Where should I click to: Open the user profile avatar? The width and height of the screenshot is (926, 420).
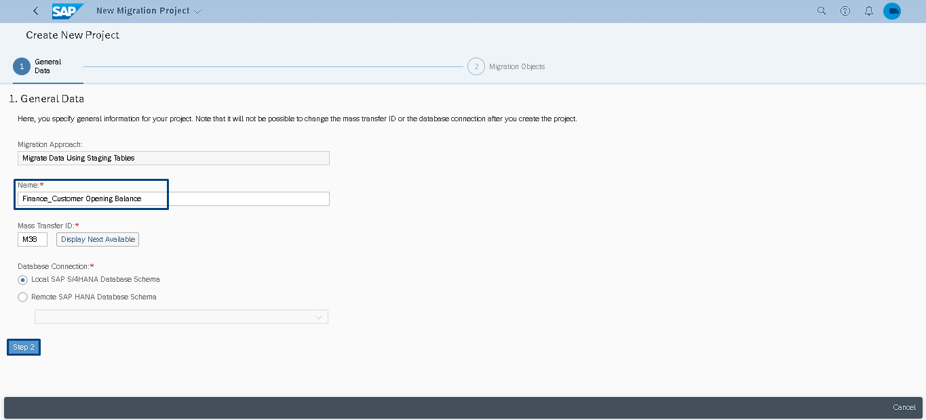(x=892, y=11)
